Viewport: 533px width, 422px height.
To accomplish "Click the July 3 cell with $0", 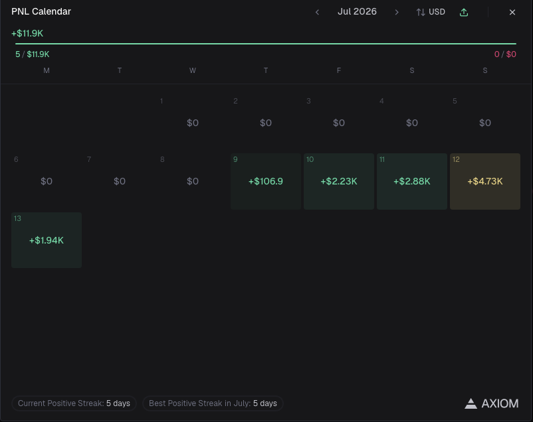I will pyautogui.click(x=339, y=123).
